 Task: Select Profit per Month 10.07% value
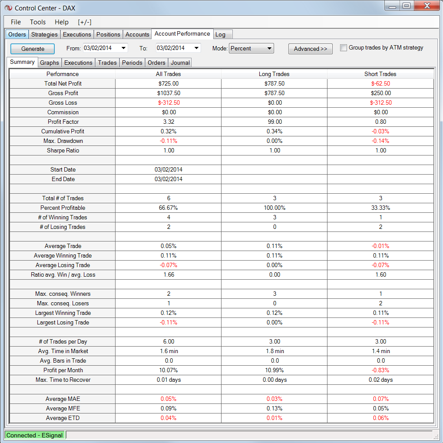point(169,370)
